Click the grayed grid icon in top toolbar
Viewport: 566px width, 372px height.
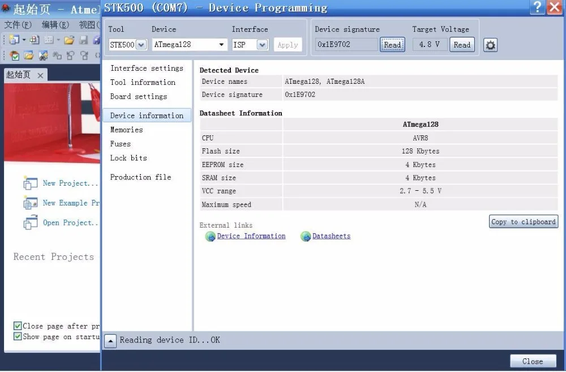[49, 40]
